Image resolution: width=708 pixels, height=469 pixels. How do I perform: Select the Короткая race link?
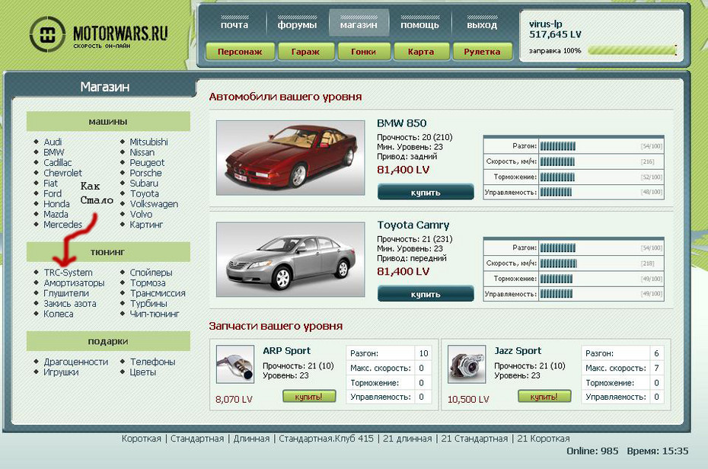coord(142,439)
